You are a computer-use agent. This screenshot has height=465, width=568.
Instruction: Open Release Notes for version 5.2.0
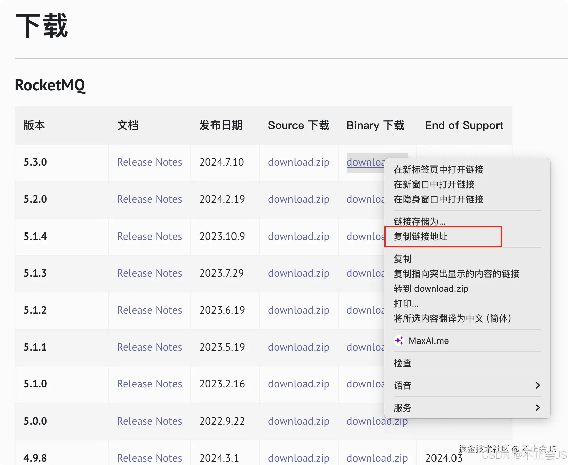click(149, 199)
